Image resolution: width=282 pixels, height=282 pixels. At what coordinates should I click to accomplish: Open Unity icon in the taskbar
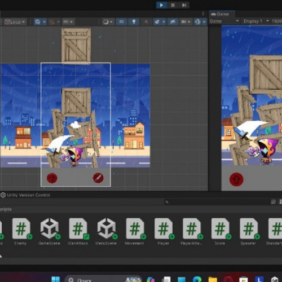coord(275,279)
